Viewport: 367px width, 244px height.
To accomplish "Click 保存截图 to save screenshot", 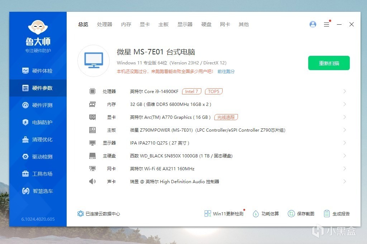I will (x=301, y=214).
